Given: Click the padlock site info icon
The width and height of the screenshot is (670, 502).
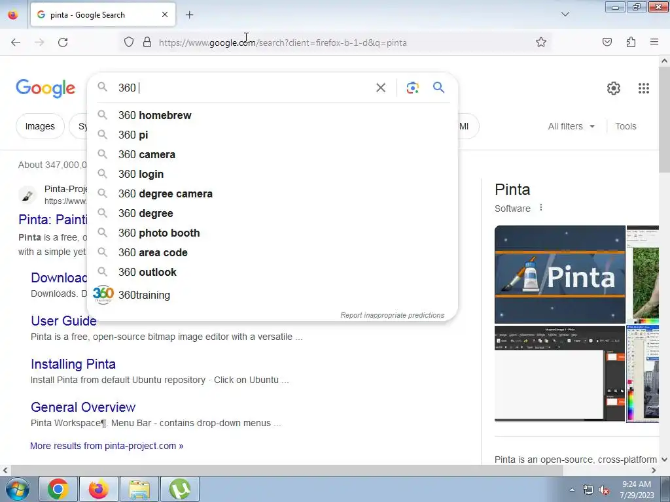Looking at the screenshot, I should coord(147,42).
